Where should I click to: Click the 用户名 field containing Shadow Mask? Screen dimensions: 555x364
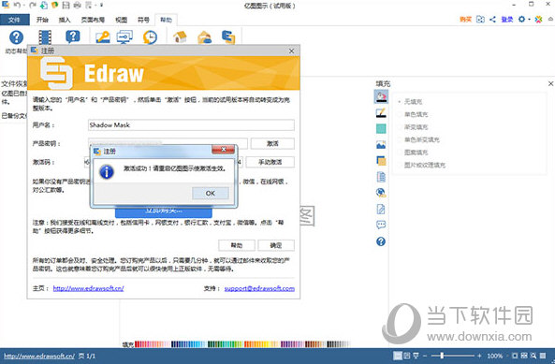191,124
